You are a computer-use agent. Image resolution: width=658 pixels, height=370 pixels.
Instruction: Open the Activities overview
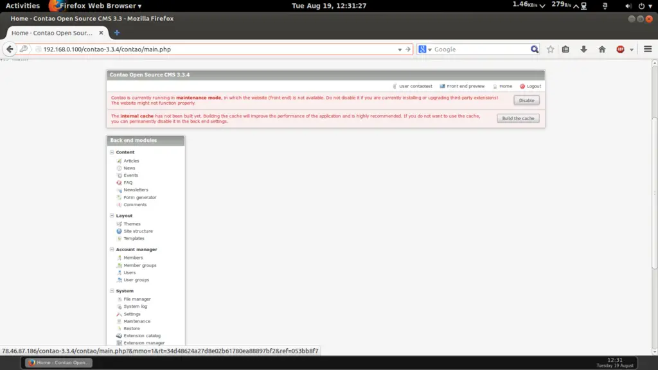pos(22,6)
